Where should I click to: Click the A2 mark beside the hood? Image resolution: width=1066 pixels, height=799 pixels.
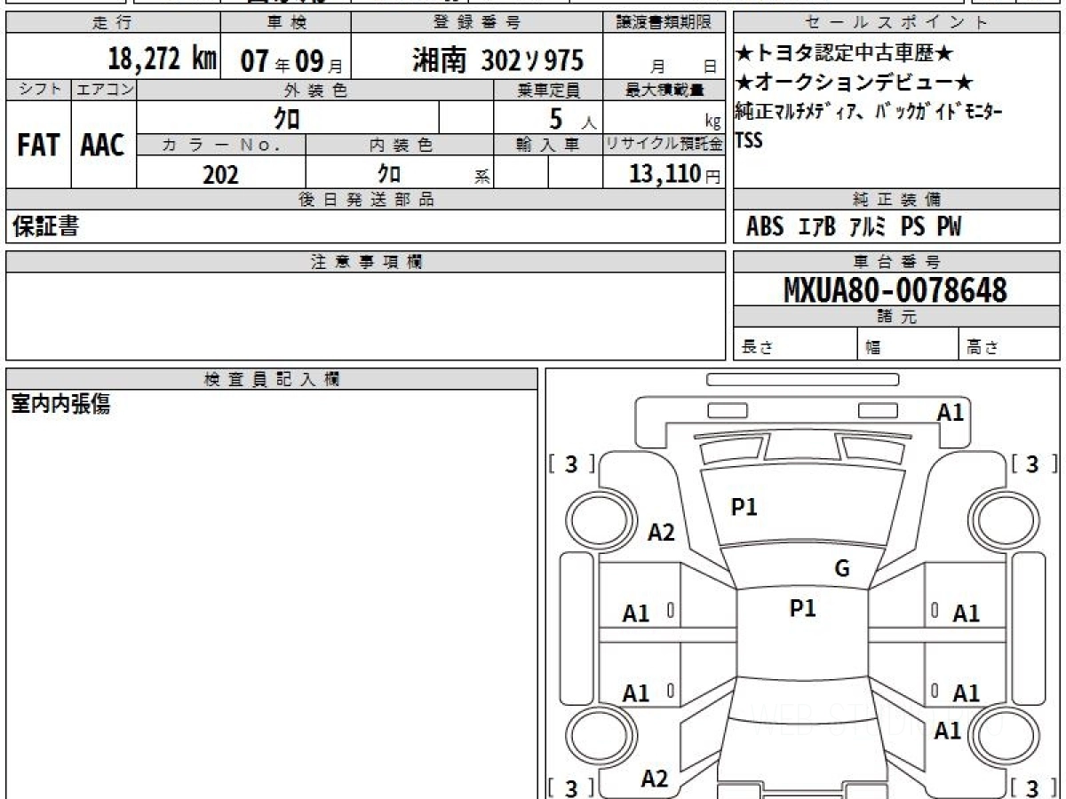pyautogui.click(x=661, y=532)
